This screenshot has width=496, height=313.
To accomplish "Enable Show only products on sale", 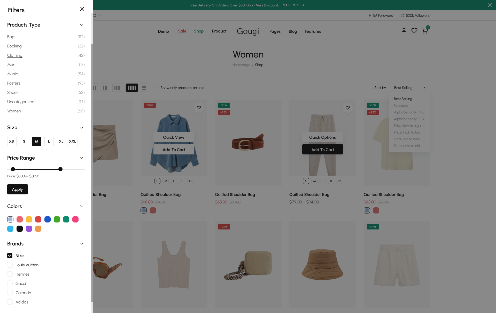I will point(155,88).
